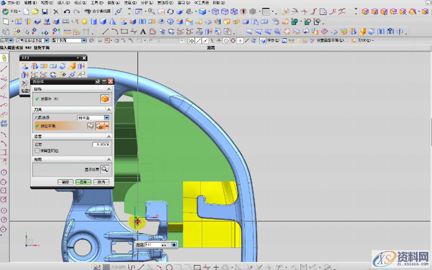Image resolution: width=432 pixels, height=270 pixels.
Task: Click the Open folder icon
Action: 35,12
